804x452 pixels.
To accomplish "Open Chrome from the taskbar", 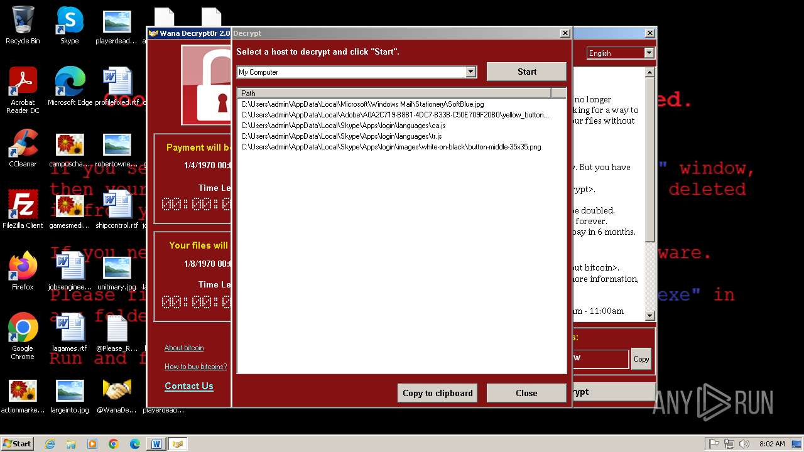I will pos(114,444).
